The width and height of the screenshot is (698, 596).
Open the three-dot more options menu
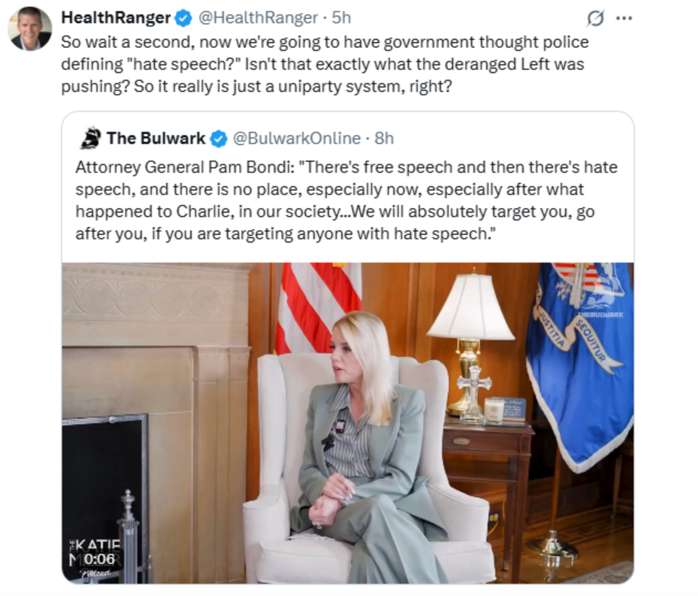[x=624, y=18]
